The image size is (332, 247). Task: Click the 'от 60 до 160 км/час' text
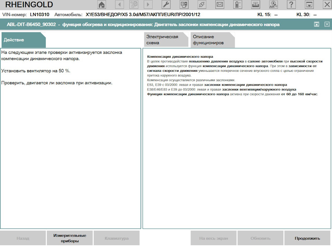click(299, 94)
